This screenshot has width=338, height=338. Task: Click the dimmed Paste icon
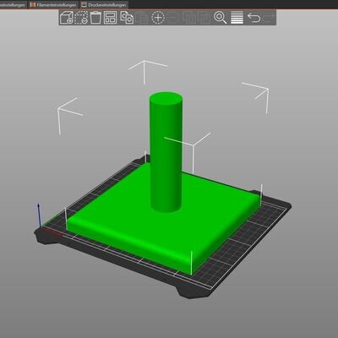tap(143, 18)
